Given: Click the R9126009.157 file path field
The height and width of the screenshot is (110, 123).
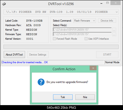Looking at the screenshot, I should pyautogui.click(x=82, y=30).
